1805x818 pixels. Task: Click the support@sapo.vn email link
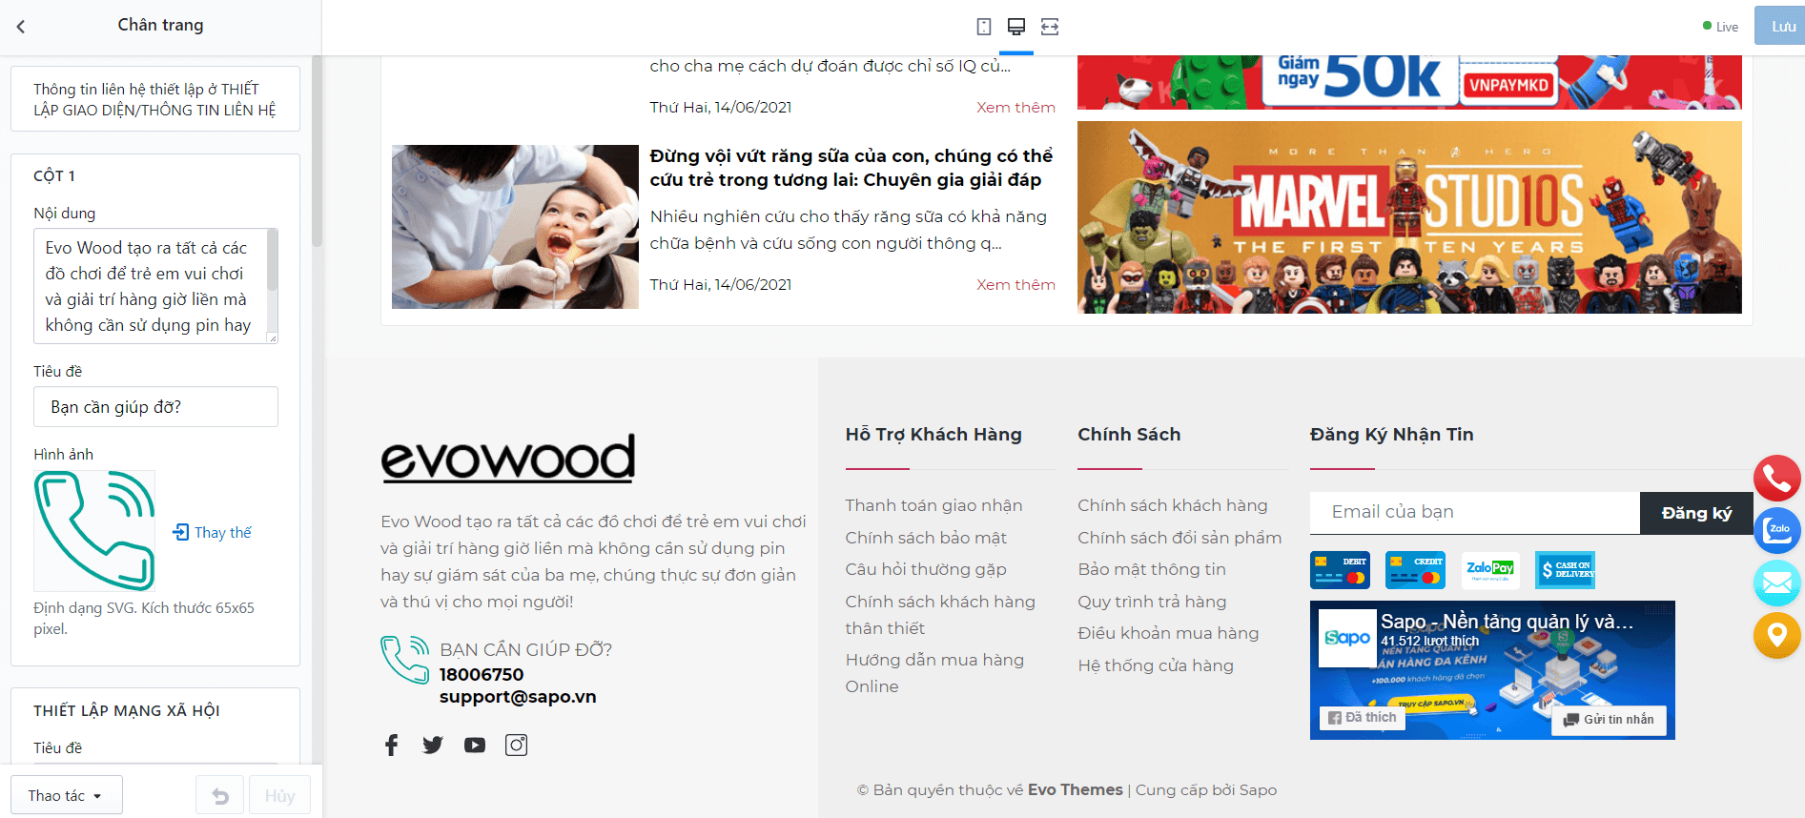[x=518, y=697]
